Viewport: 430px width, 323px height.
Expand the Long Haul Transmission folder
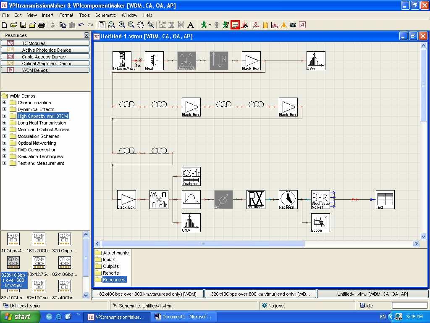[4, 122]
